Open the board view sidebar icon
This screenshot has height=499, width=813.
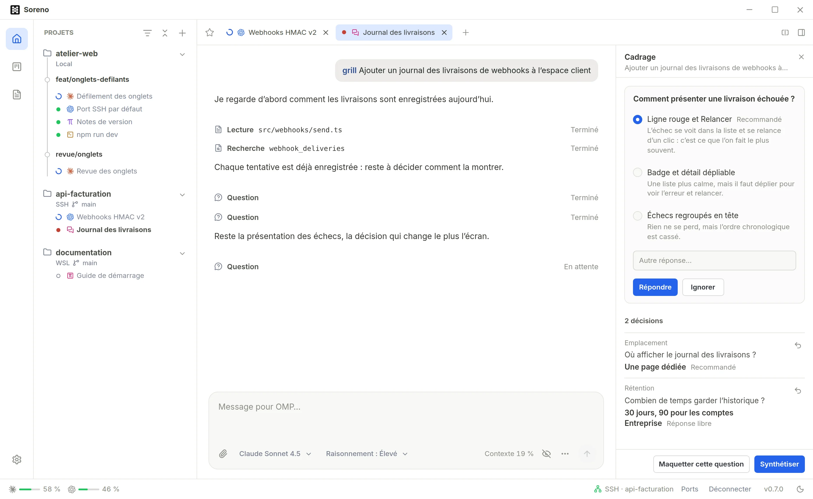17,67
